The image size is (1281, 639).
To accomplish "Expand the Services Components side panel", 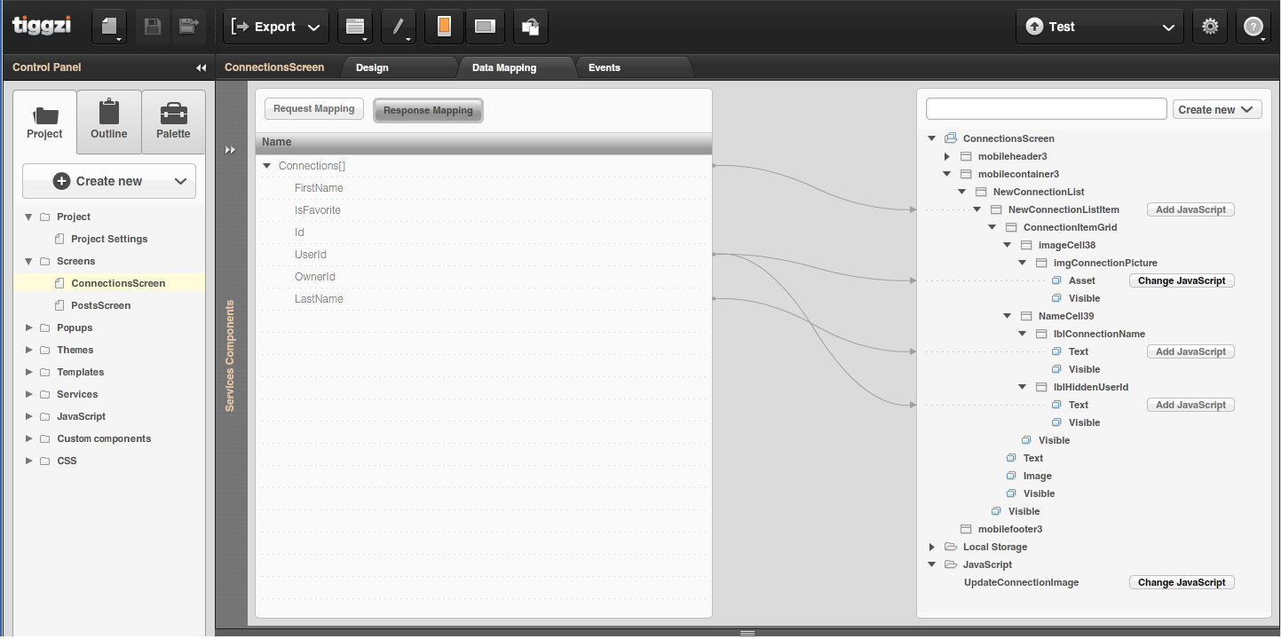I will click(230, 150).
